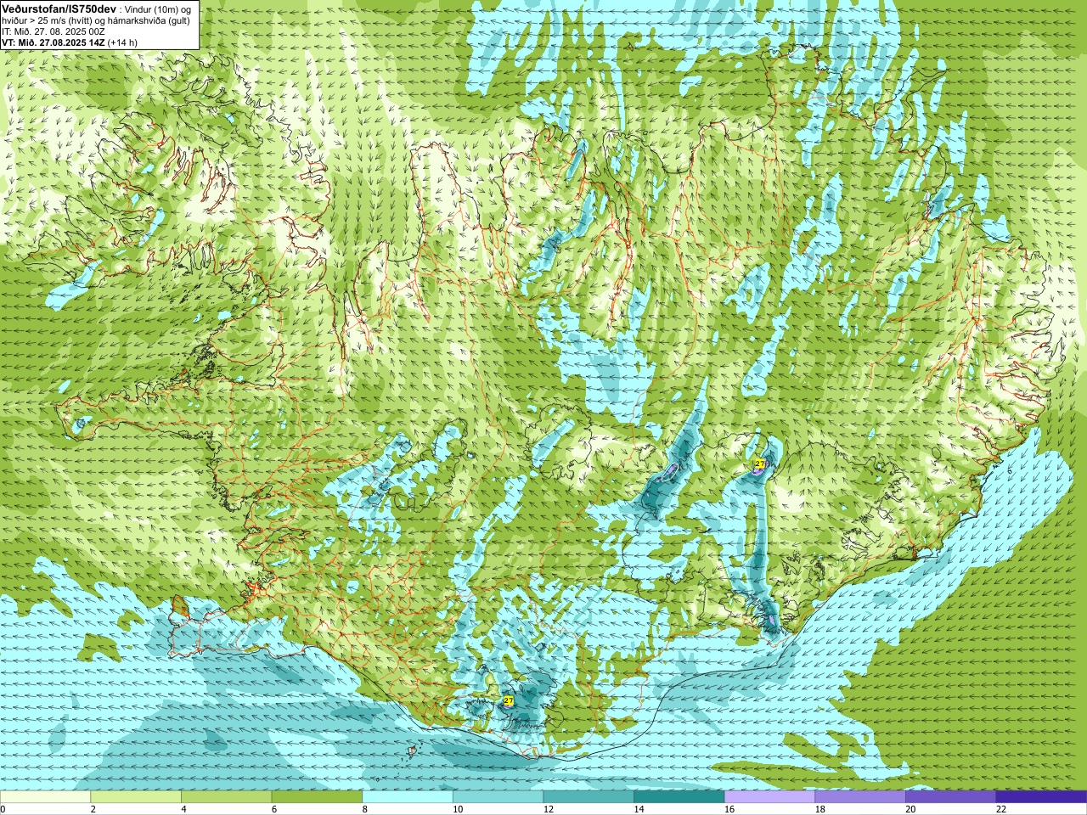Click the 16–18 m/s lavender legend swatch
This screenshot has height=815, width=1087.
(x=769, y=797)
